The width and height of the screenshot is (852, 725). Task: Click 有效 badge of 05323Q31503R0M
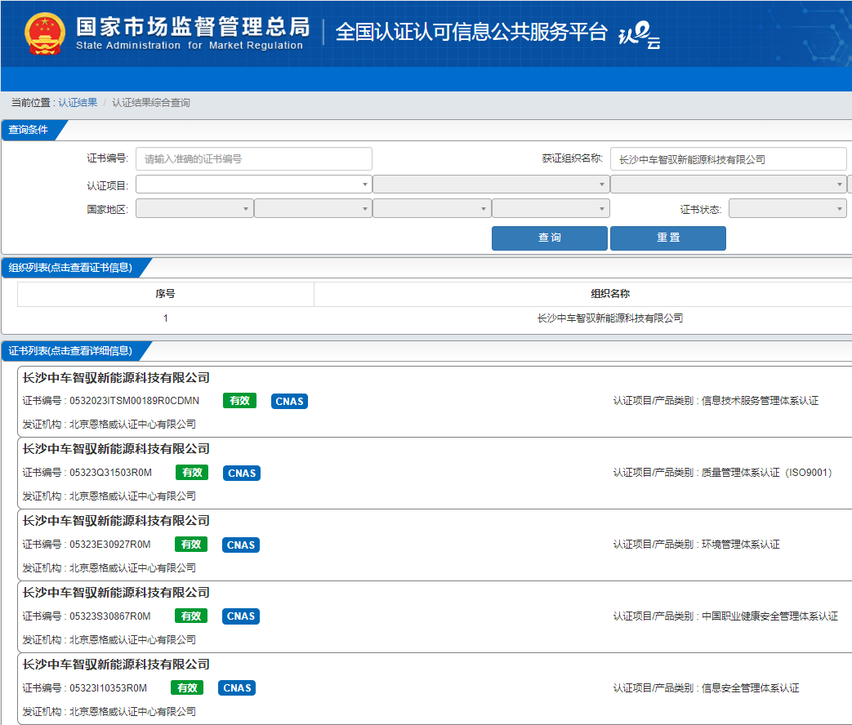(x=192, y=473)
